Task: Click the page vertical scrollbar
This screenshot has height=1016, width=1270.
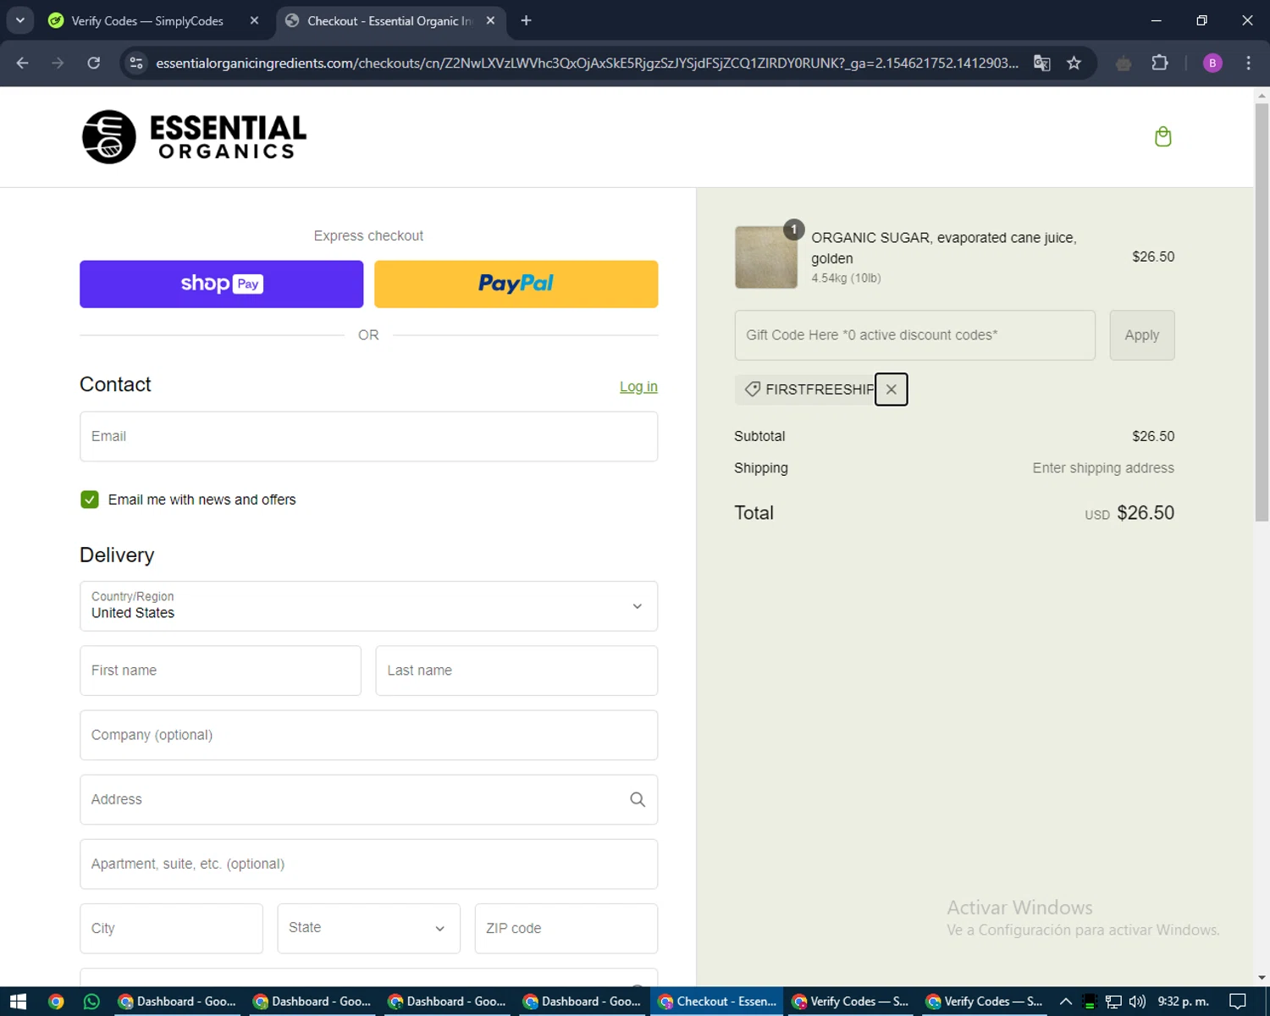Action: 1262,312
